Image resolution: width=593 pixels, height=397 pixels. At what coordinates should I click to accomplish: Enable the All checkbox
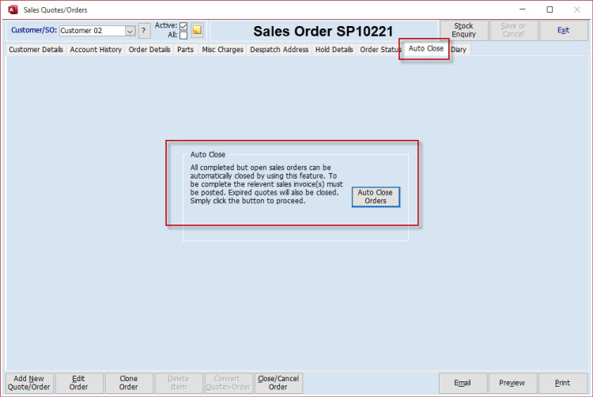coord(183,35)
